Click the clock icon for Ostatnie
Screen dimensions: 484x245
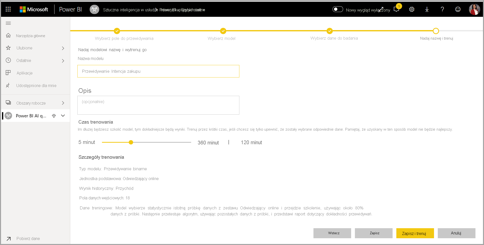tap(8, 60)
